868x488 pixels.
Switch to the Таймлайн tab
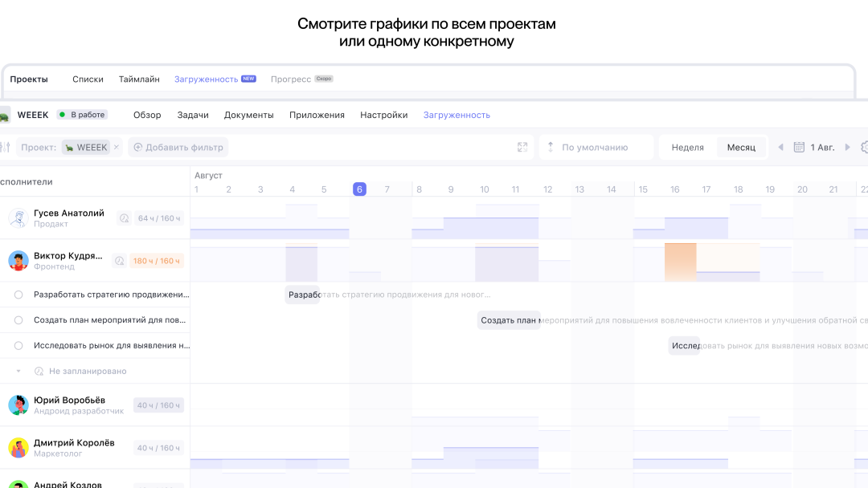pyautogui.click(x=139, y=79)
